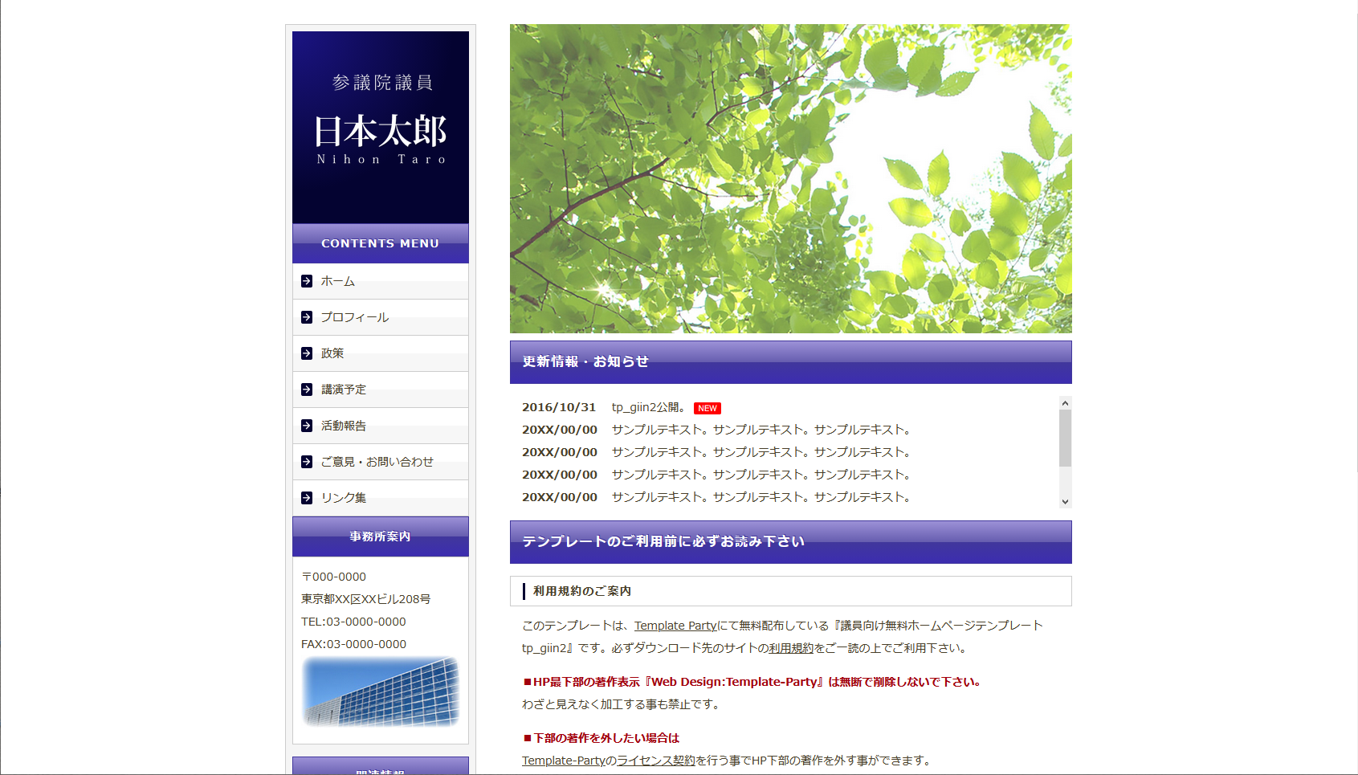Viewport: 1358px width, 775px height.
Task: Click テンプレートのご利用前に必ずお読み下さい heading
Action: [791, 542]
